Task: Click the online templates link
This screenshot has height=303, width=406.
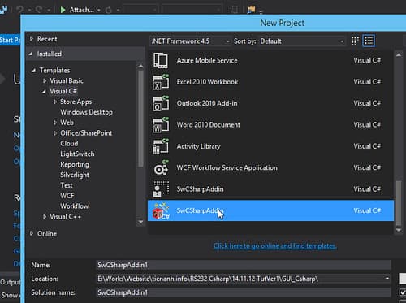Action: [275, 246]
